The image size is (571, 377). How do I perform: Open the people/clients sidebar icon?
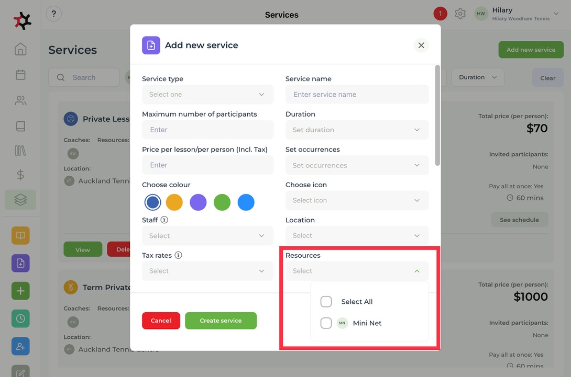click(x=20, y=100)
